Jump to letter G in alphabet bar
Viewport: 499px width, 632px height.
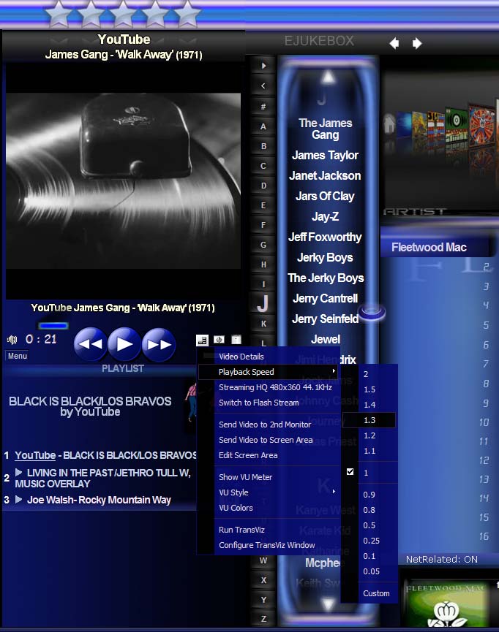263,245
